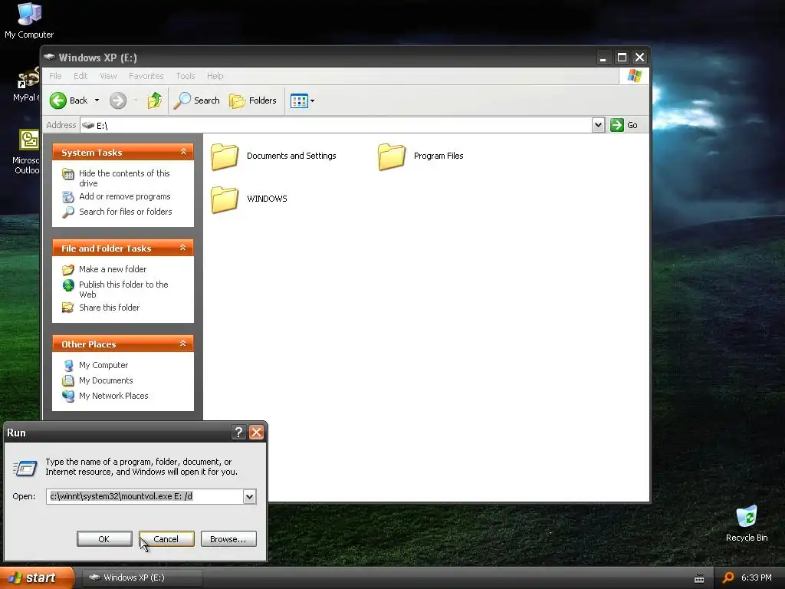Click OK in the Run dialog
The height and width of the screenshot is (589, 785).
coord(104,539)
